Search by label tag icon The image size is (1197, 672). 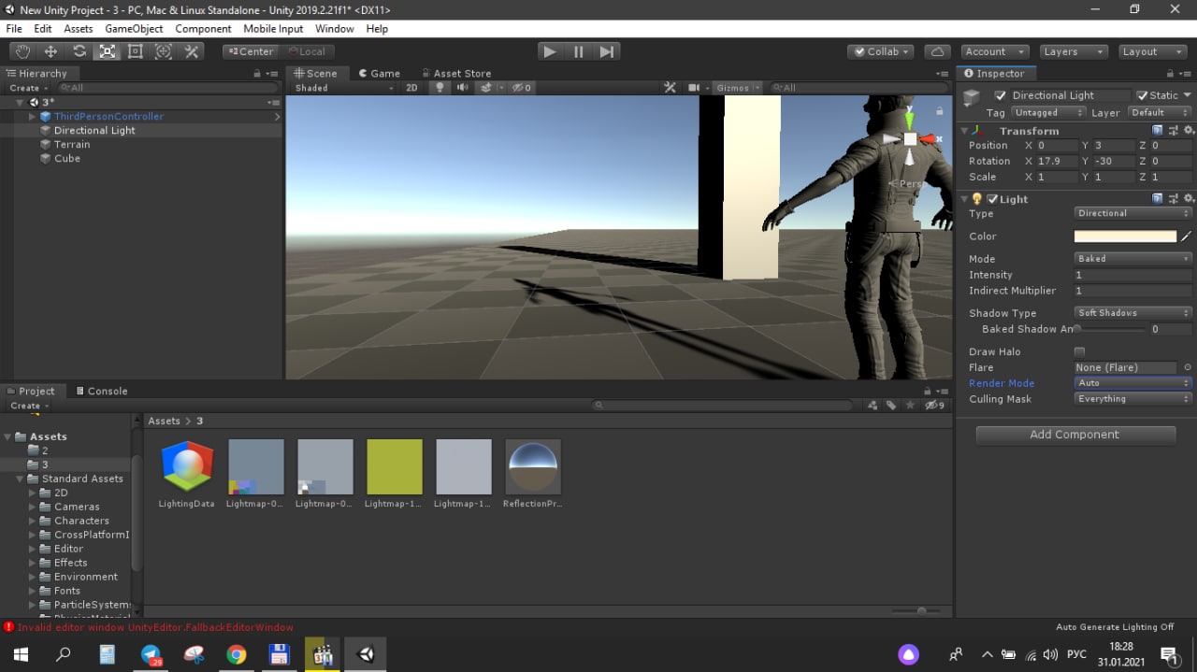[891, 406]
